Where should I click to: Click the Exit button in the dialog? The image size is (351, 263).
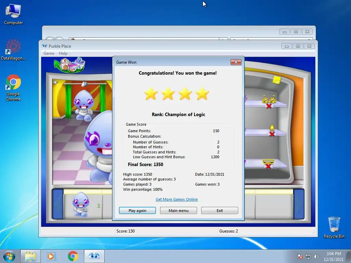[x=220, y=211]
